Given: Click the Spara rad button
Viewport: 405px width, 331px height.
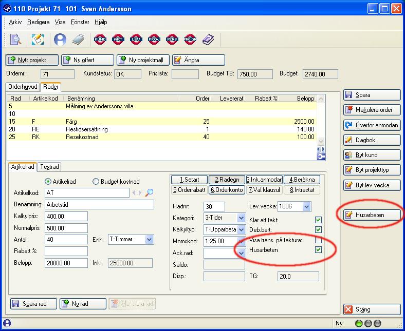Looking at the screenshot, I should coord(33,304).
